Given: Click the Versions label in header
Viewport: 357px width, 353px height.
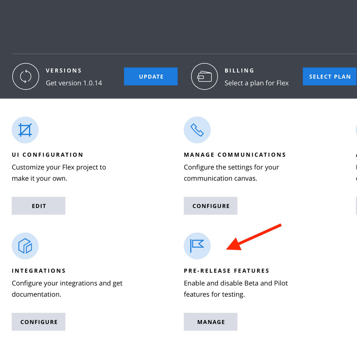Looking at the screenshot, I should click(64, 71).
